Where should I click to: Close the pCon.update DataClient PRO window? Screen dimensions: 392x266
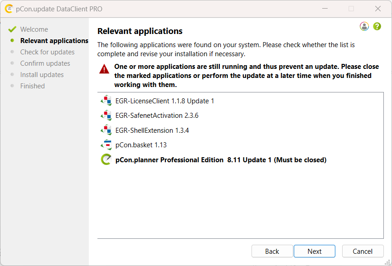pyautogui.click(x=378, y=9)
